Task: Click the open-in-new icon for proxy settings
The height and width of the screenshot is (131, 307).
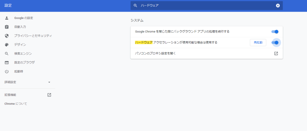Action: point(276,53)
